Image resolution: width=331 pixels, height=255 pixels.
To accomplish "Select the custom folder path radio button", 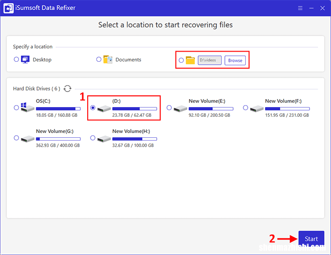I will 181,60.
